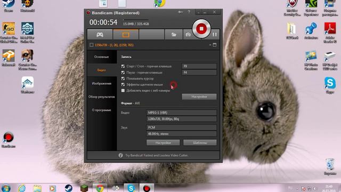Click the orange capture area dimensions text
This screenshot has width=341, height=192.
(x=114, y=45)
